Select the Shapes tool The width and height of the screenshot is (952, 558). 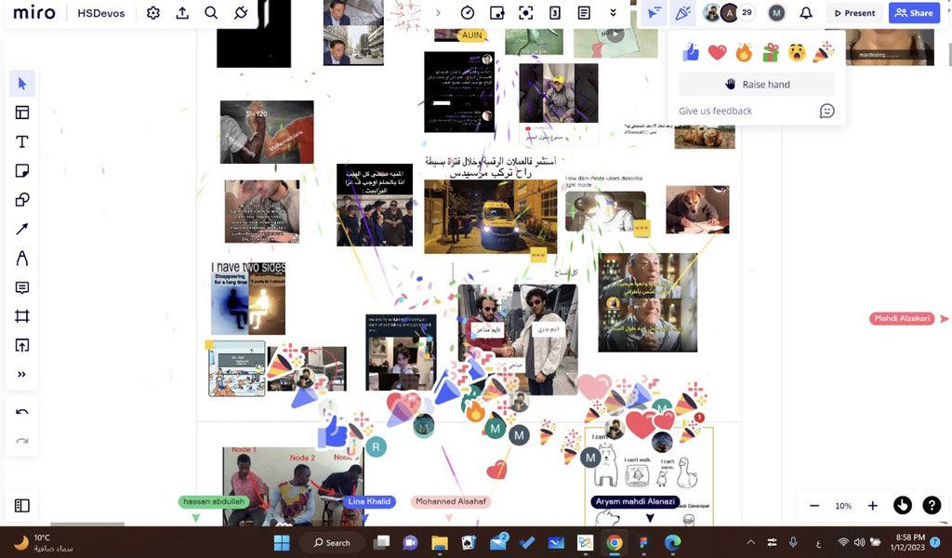point(22,200)
